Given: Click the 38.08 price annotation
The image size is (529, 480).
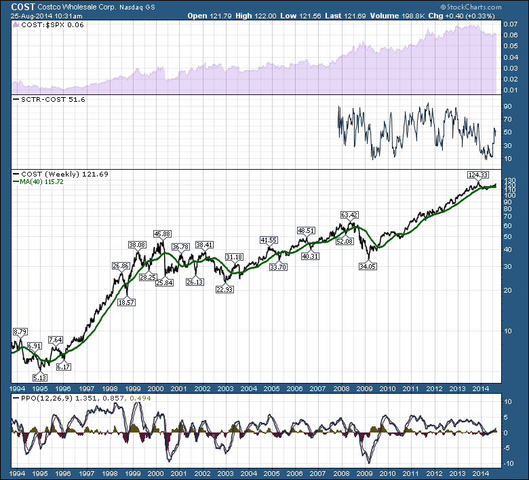Looking at the screenshot, I should click(137, 244).
